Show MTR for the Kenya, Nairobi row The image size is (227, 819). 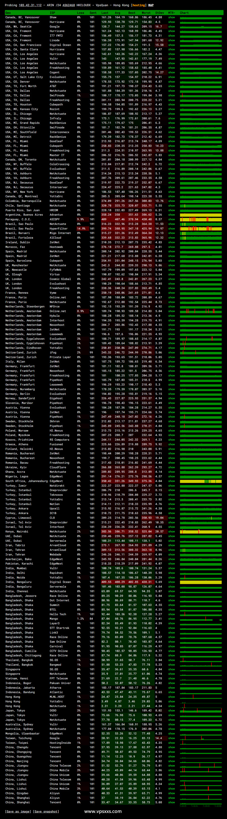[171, 531]
